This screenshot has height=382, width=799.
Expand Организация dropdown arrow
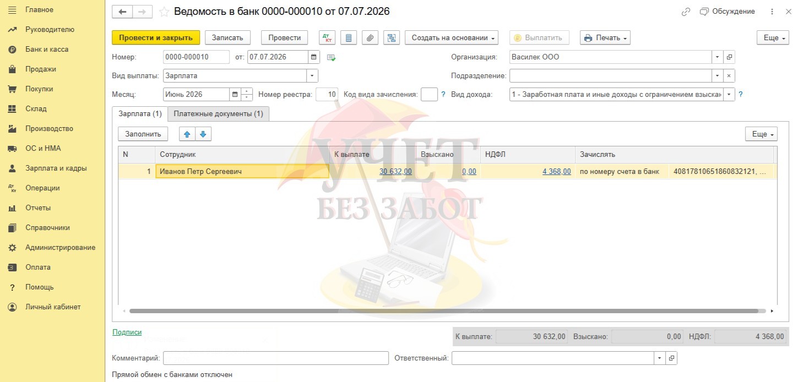tap(717, 57)
